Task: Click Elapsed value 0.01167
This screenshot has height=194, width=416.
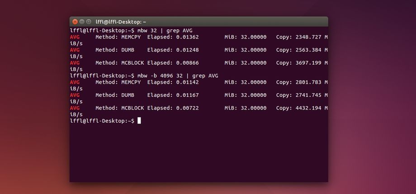Action: click(x=187, y=95)
